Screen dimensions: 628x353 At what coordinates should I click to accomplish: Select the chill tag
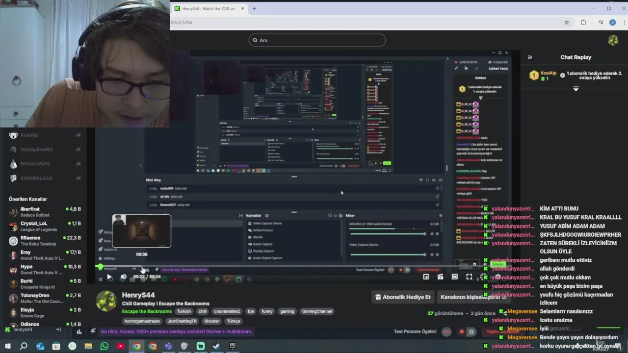pyautogui.click(x=202, y=311)
